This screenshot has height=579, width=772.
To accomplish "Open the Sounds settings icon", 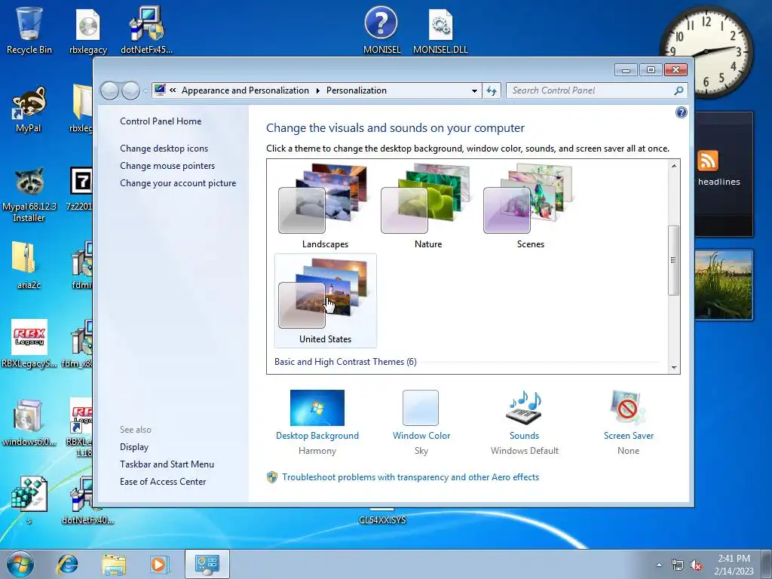I will [x=524, y=408].
